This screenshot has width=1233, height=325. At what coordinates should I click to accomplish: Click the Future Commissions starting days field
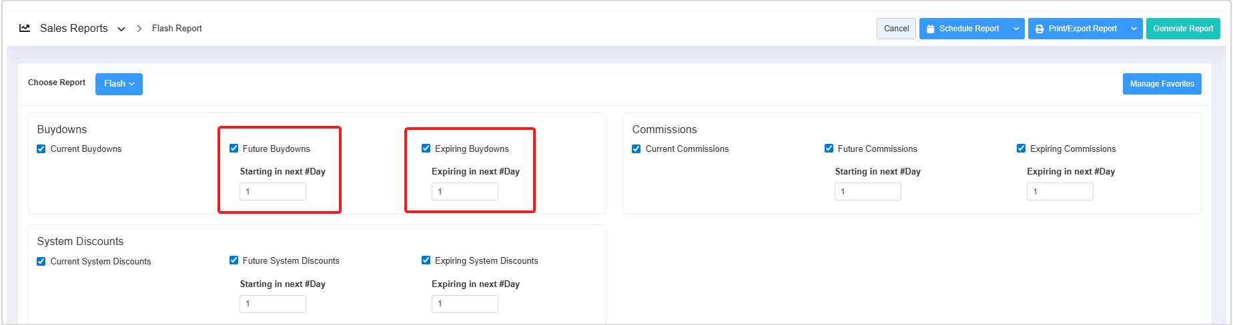868,192
